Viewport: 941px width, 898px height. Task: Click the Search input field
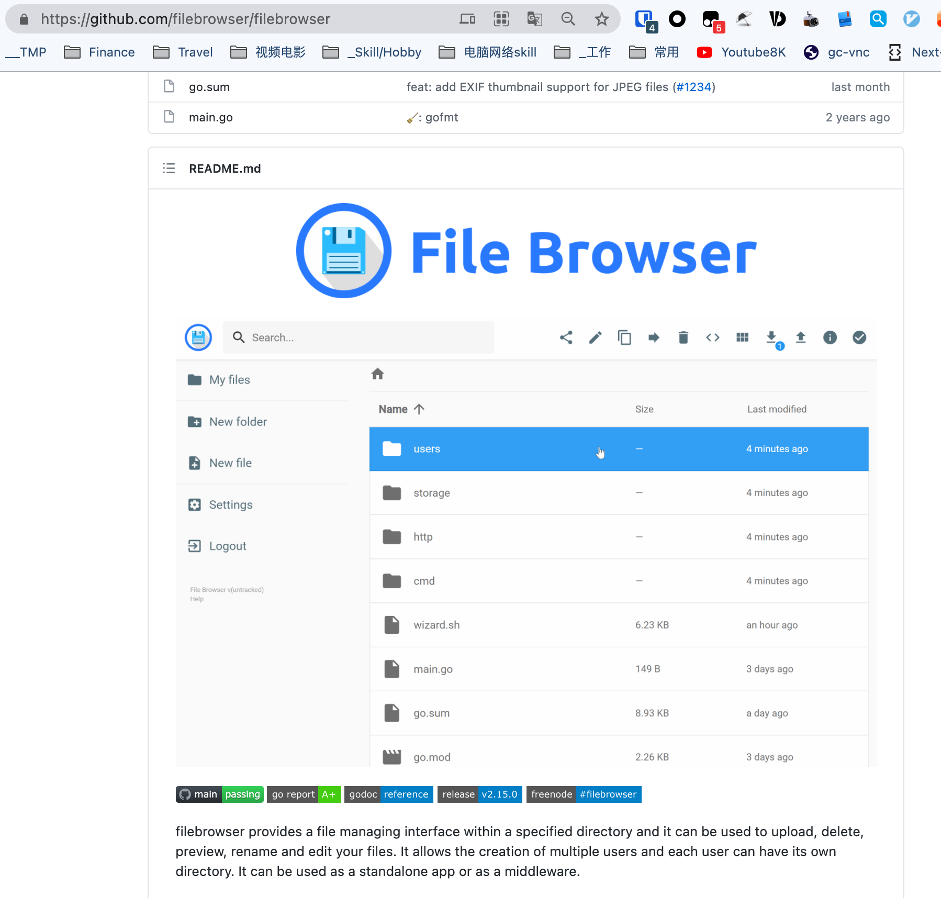pyautogui.click(x=359, y=338)
